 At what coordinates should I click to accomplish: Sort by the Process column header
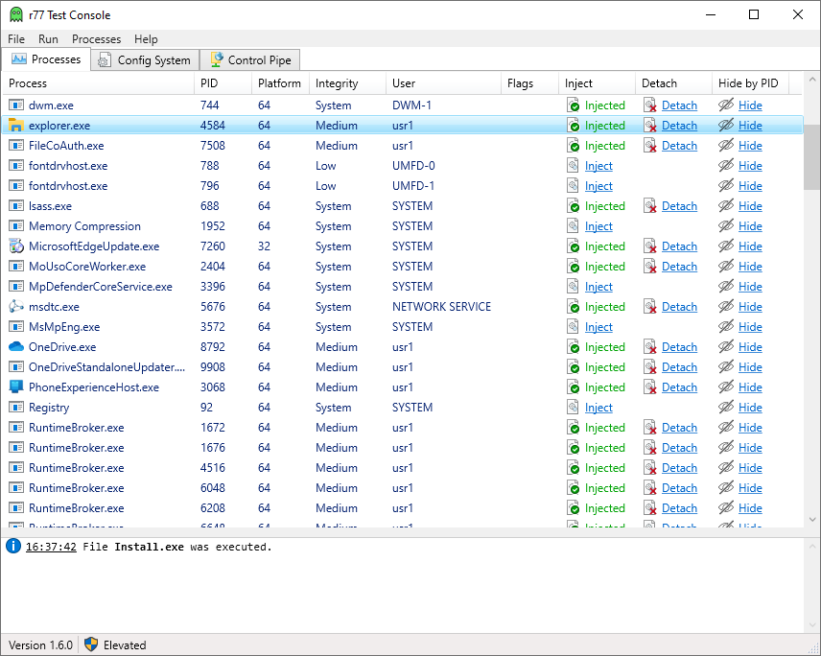click(x=99, y=83)
